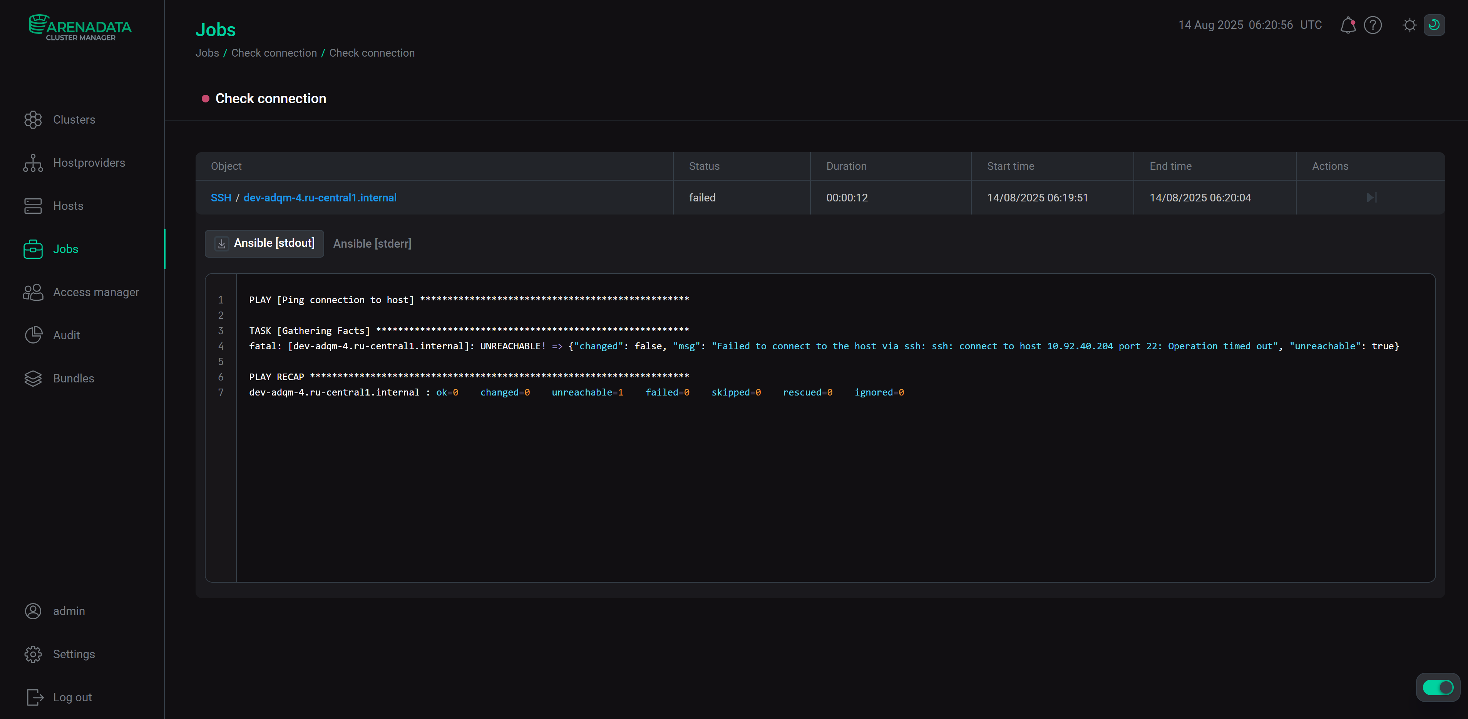Click the admin profile icon
The width and height of the screenshot is (1468, 719).
pyautogui.click(x=33, y=611)
